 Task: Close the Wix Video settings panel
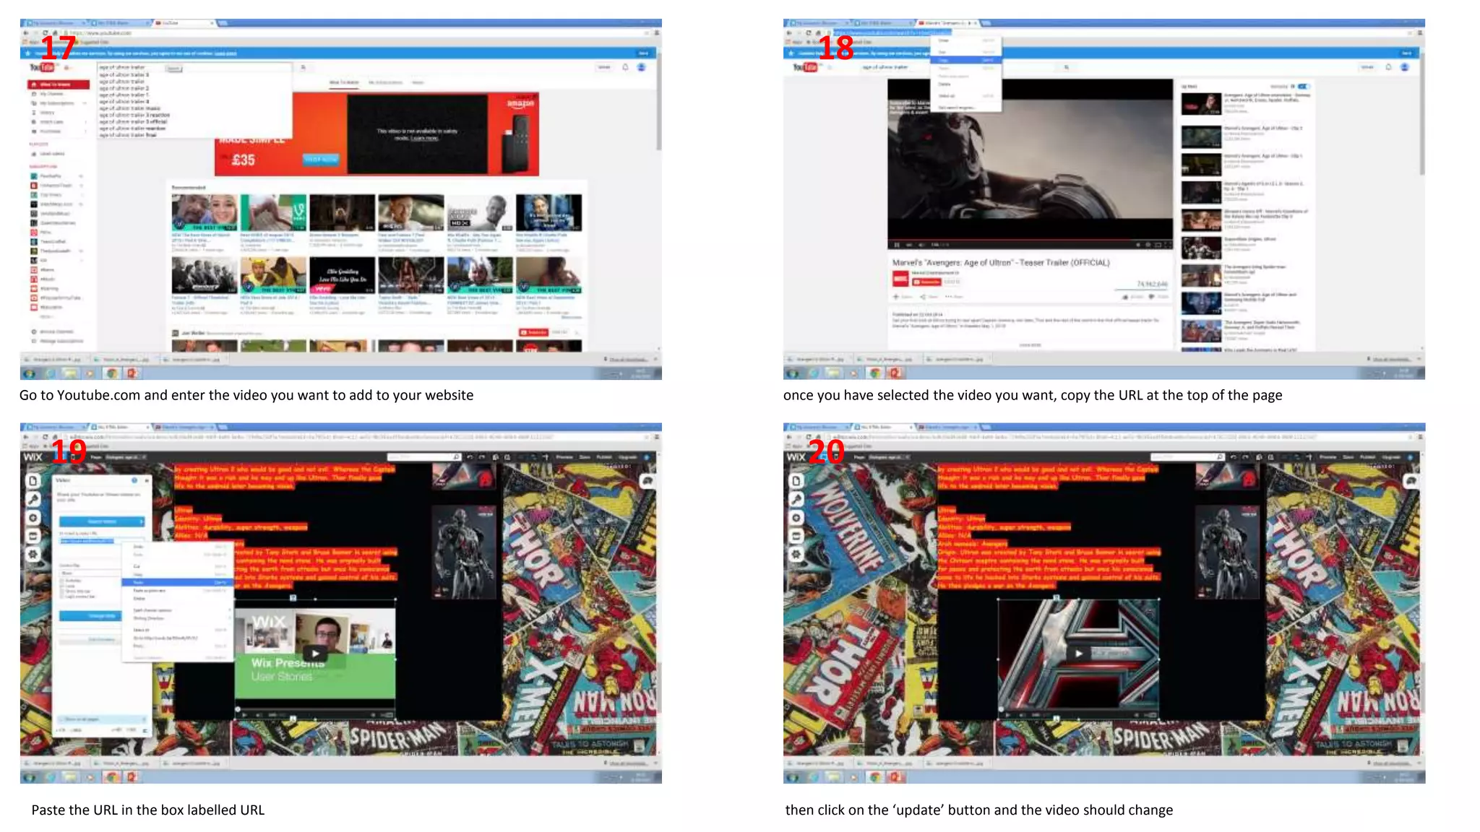(147, 480)
